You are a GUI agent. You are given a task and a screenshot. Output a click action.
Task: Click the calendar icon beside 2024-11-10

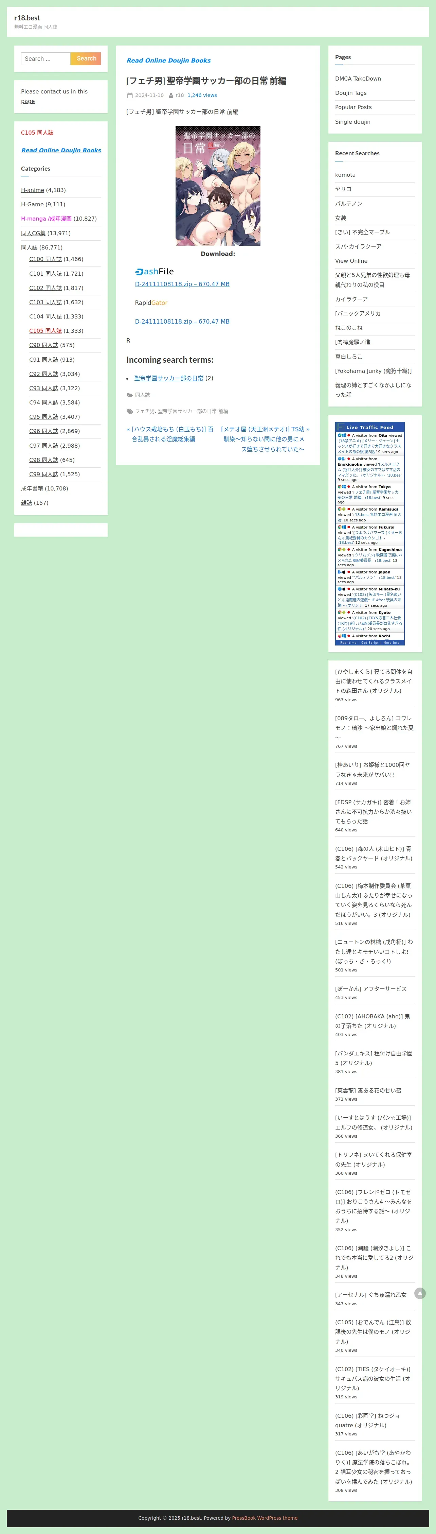[x=130, y=95]
